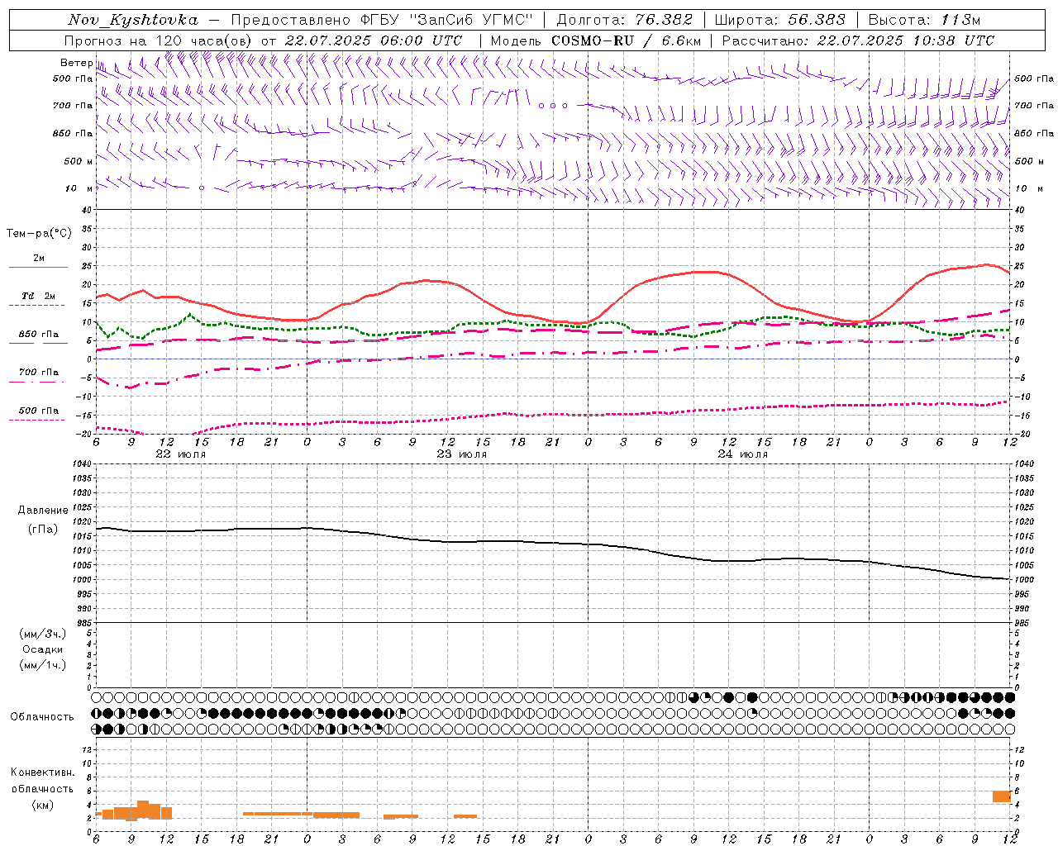Viewport: 1058px width, 846px height.
Task: Click the model name COSMO-RU / 6.6км
Action: (x=626, y=40)
